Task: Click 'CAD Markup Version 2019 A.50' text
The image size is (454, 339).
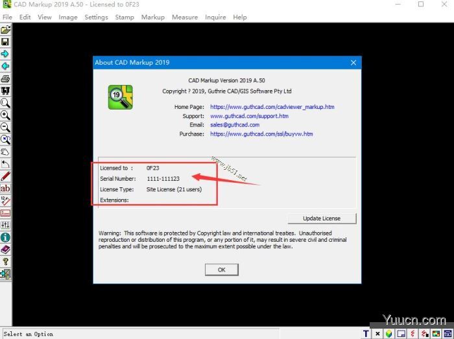Action: [x=227, y=80]
